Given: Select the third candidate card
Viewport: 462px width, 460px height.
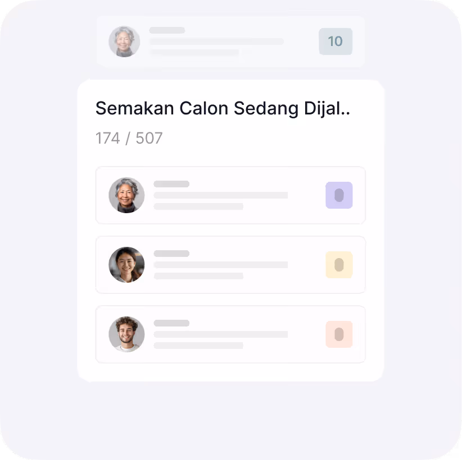Looking at the screenshot, I should pos(230,334).
